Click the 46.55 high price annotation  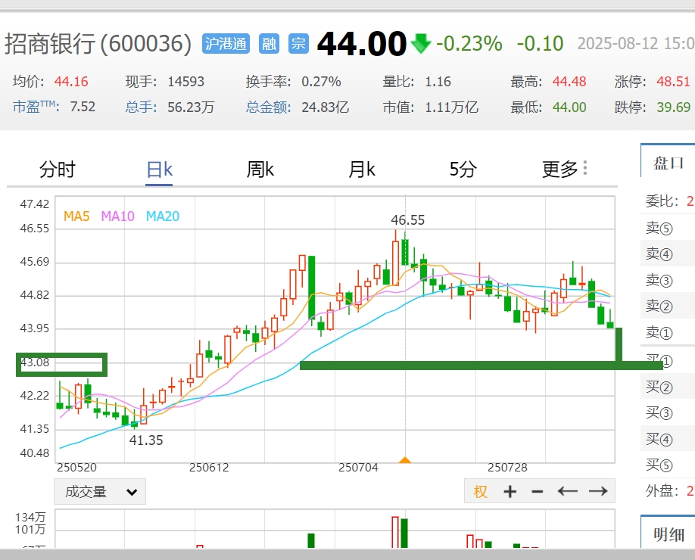tap(408, 219)
